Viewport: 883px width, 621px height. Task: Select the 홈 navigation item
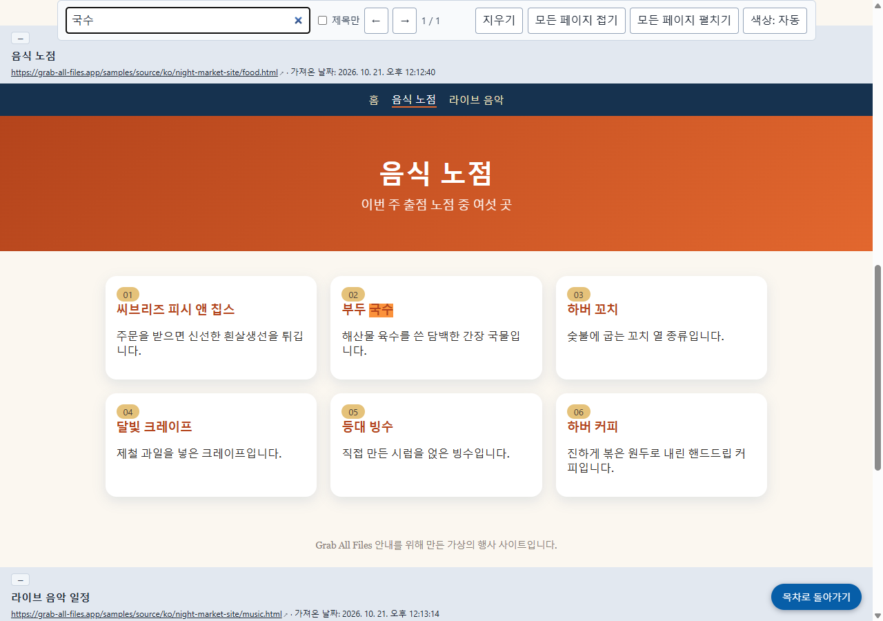tap(374, 100)
